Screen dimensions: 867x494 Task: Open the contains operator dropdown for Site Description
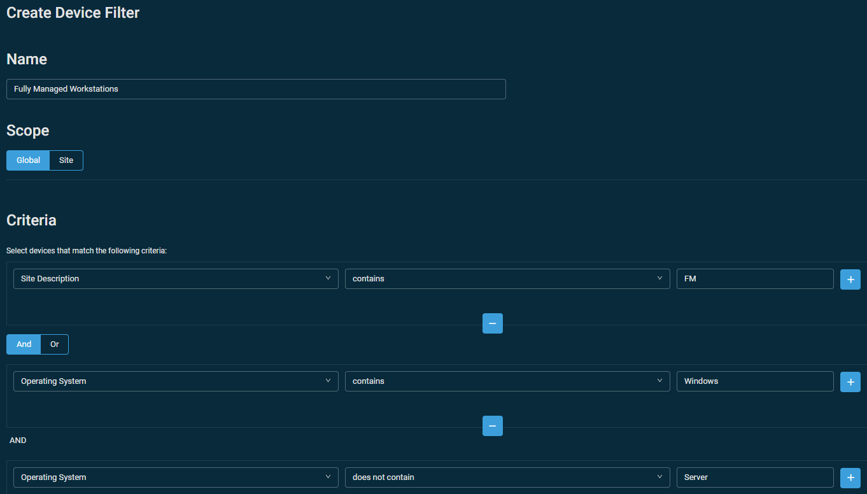507,278
